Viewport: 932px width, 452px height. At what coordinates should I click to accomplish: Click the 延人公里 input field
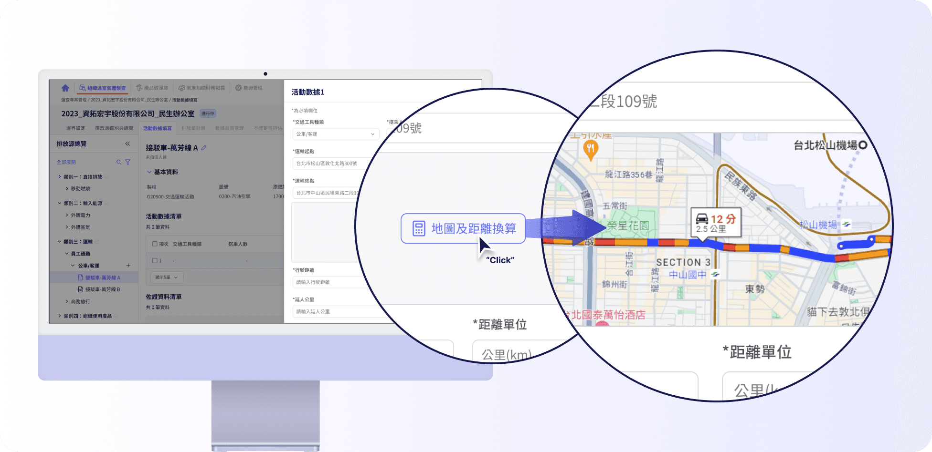click(338, 312)
